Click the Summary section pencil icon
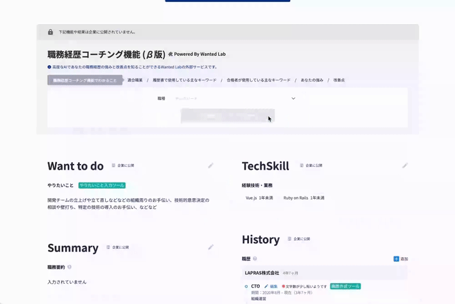Viewport: 455px width, 304px height. (x=211, y=248)
